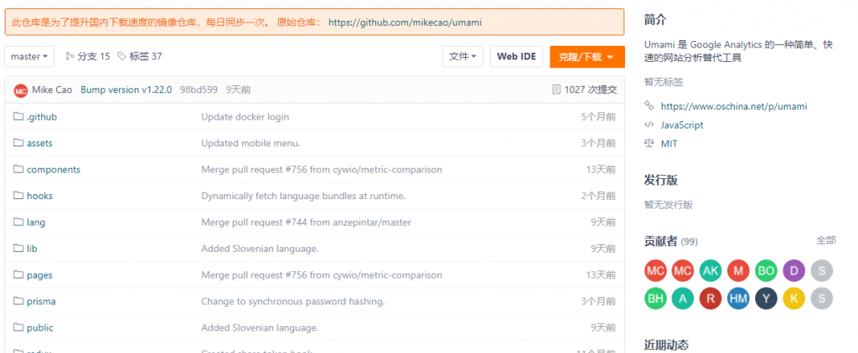Screen dimensions: 858x353
Task: Select the JavaScript language link
Action: pos(682,125)
